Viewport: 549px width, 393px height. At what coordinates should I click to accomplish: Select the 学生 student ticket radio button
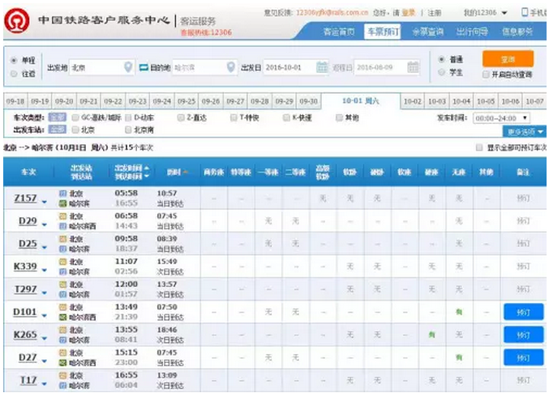click(x=442, y=73)
